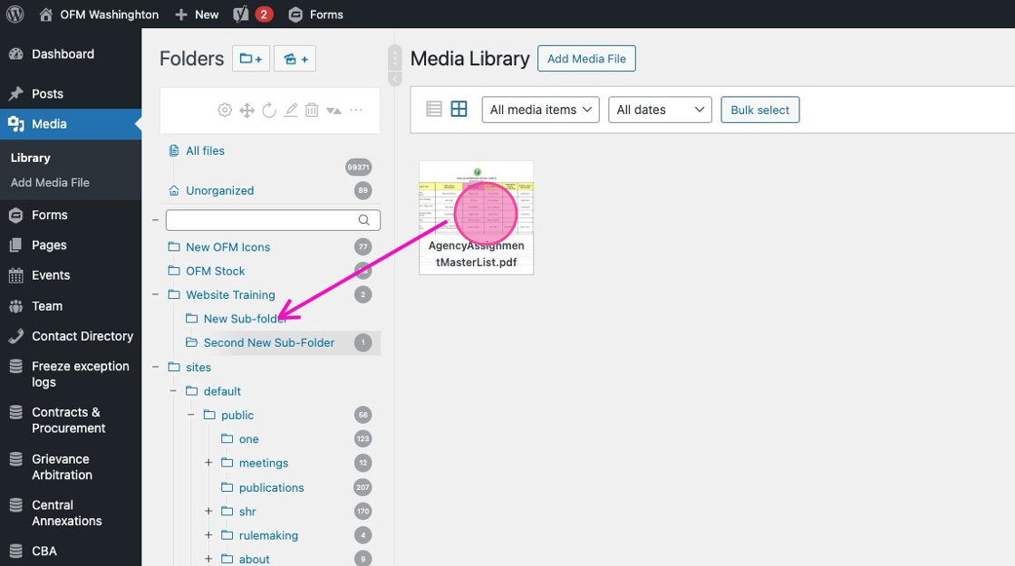
Task: Click the Posts pin icon
Action: [x=16, y=94]
